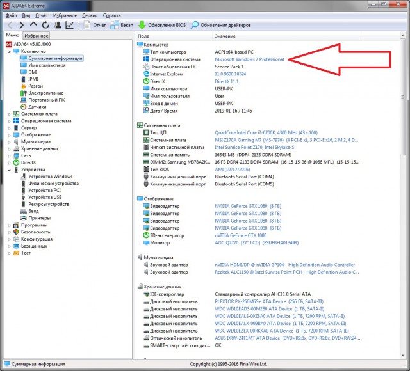Click the Устройства USB icon
Viewport: 410px width, 371px height.
[x=24, y=197]
